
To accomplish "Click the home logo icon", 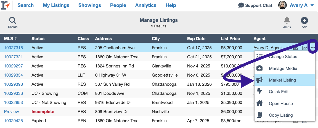I will point(6,5).
